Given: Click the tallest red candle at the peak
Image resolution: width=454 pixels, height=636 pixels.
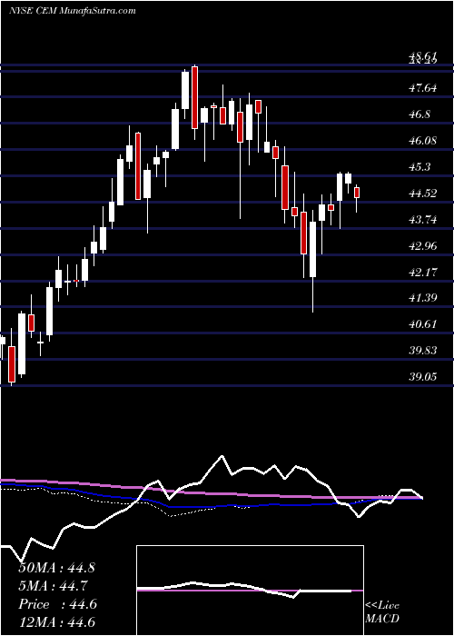Looking at the screenshot, I should point(194,98).
